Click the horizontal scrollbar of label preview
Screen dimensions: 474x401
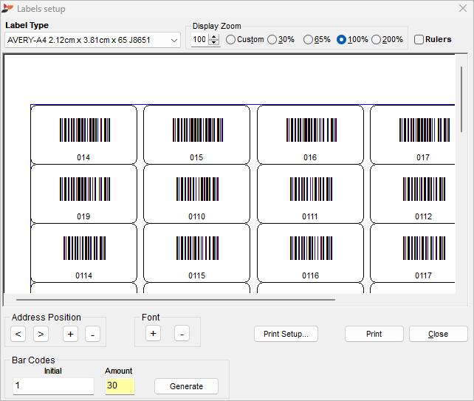[176, 300]
